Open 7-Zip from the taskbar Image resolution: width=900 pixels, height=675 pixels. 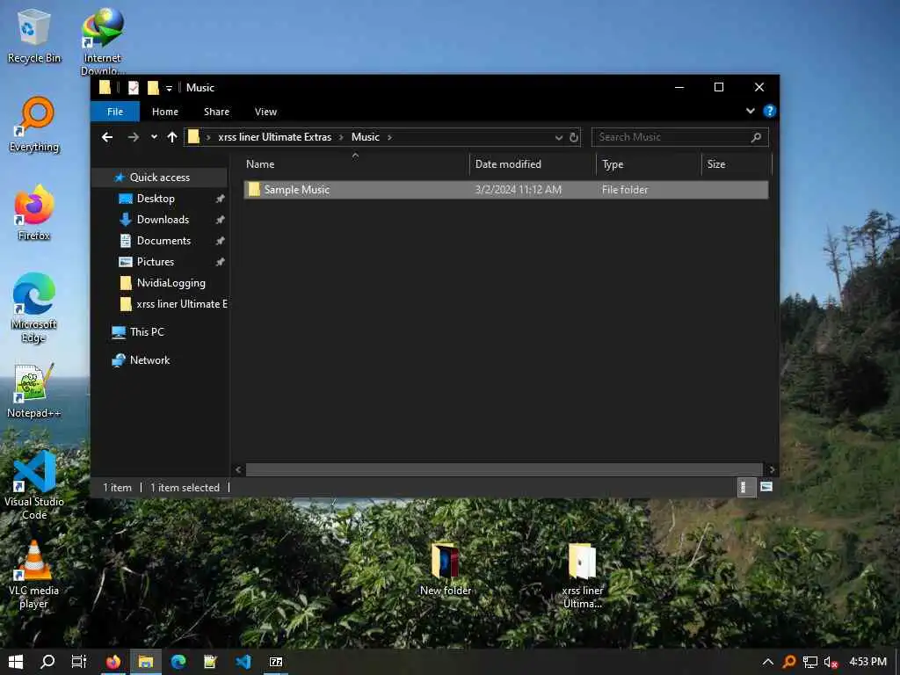pyautogui.click(x=276, y=662)
